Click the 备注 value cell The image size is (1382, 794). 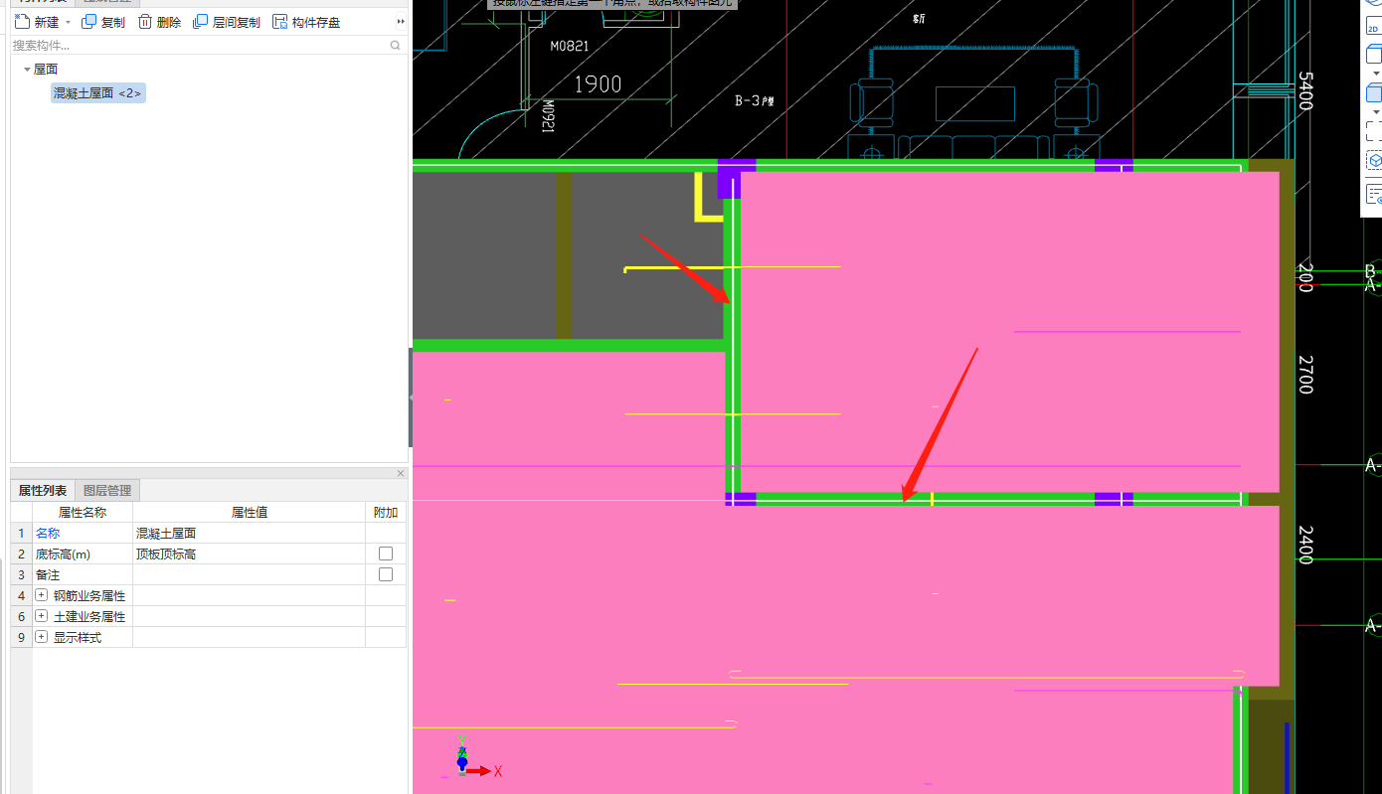click(x=249, y=575)
